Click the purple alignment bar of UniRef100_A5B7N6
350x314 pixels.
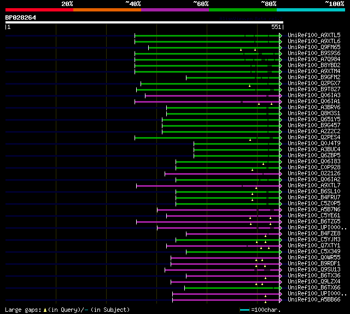(218, 210)
